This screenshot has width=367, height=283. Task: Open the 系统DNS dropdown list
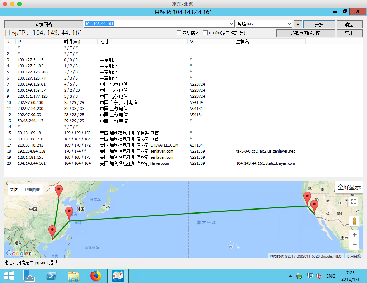pos(290,24)
